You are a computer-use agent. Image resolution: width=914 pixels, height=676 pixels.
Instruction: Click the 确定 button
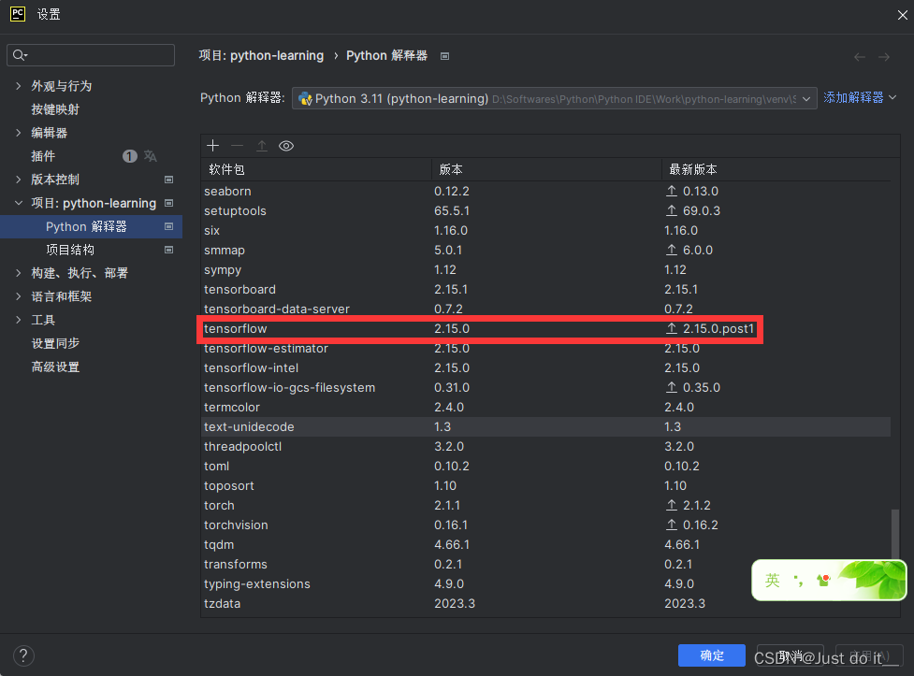click(x=712, y=655)
